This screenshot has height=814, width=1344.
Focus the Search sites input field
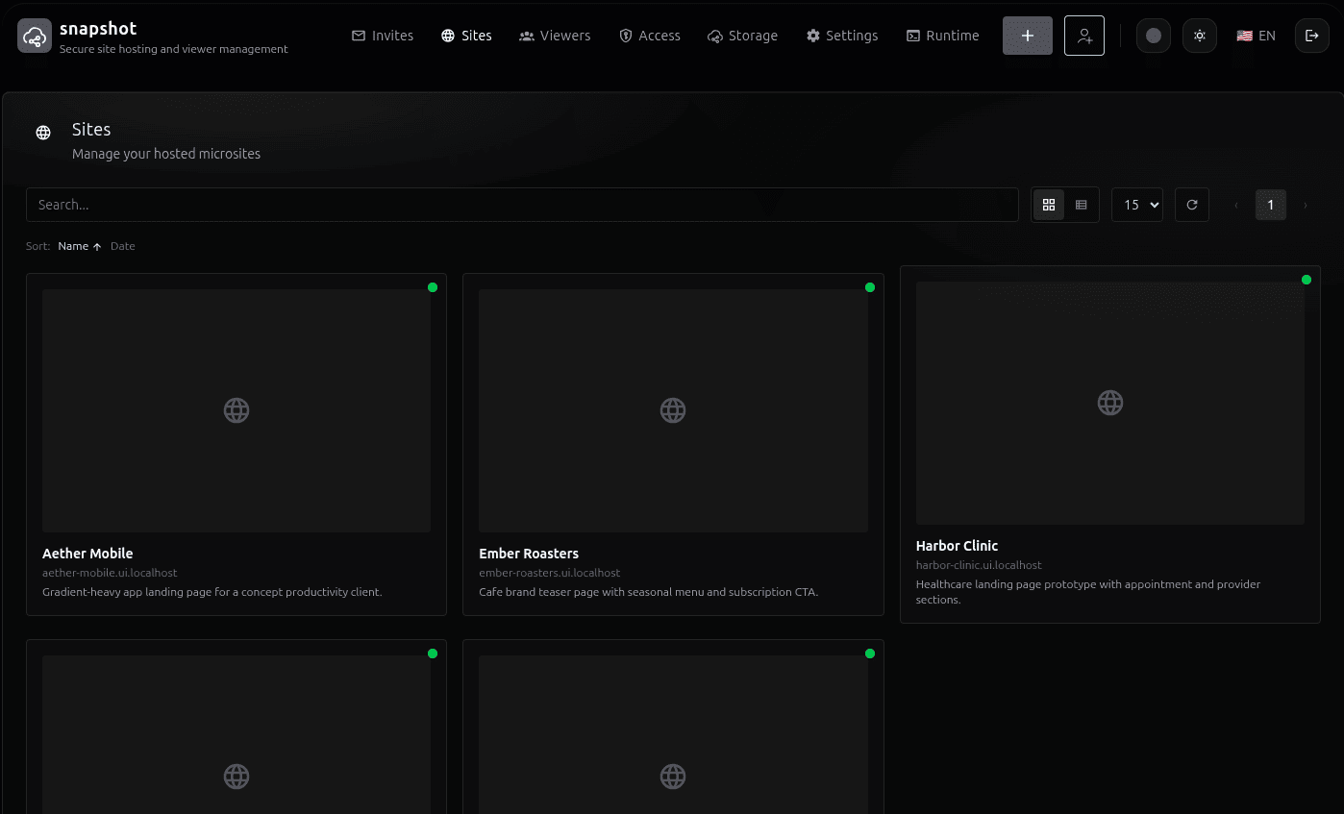tap(522, 205)
